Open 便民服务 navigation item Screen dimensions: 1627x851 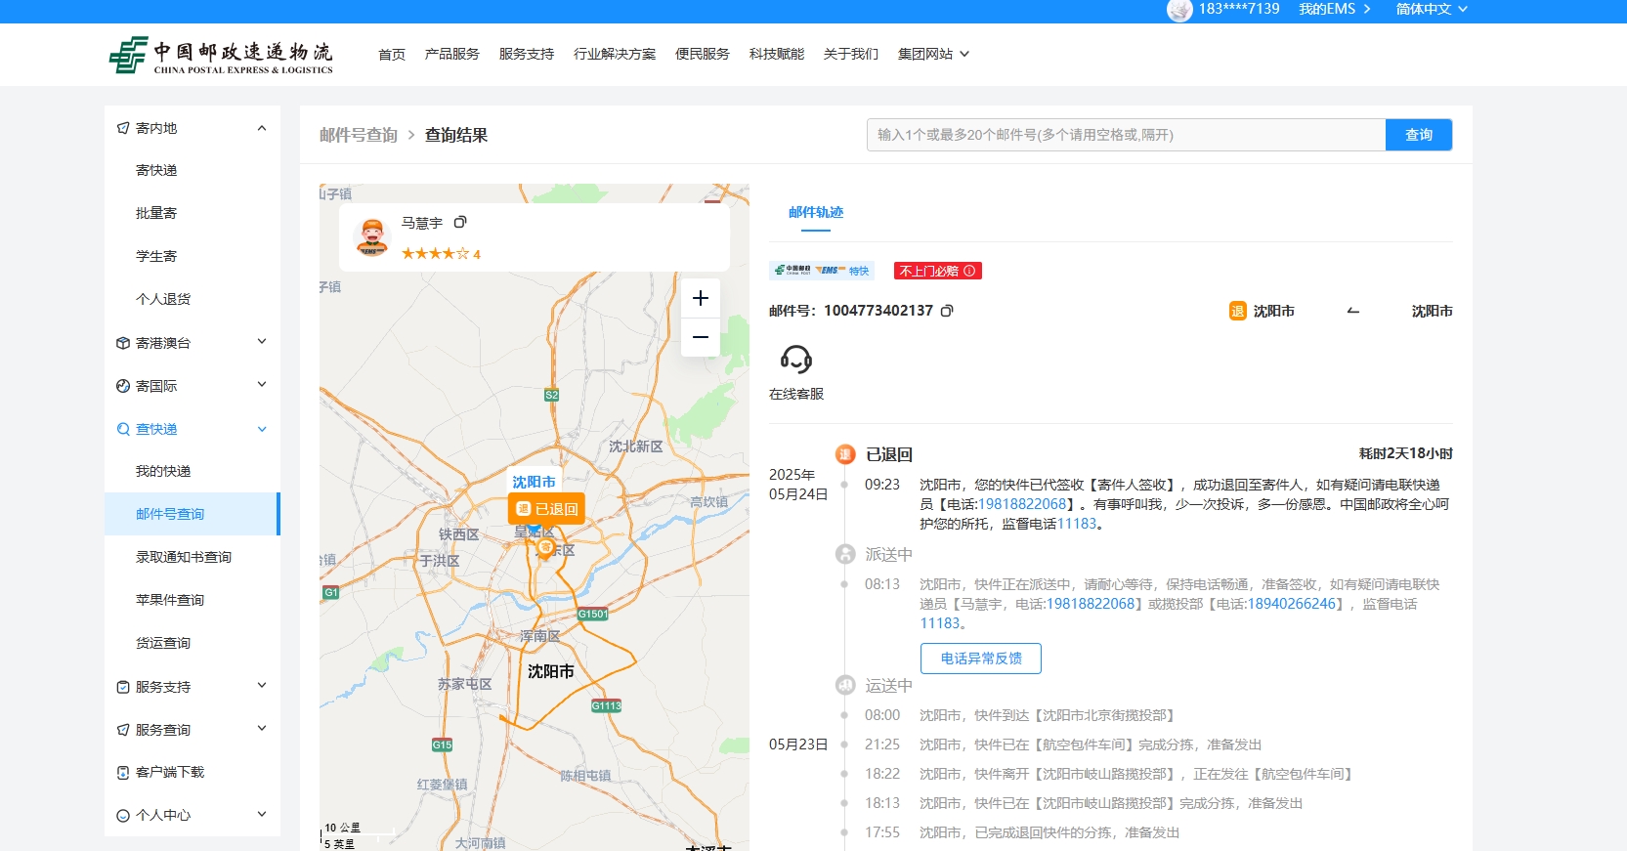[x=703, y=54]
